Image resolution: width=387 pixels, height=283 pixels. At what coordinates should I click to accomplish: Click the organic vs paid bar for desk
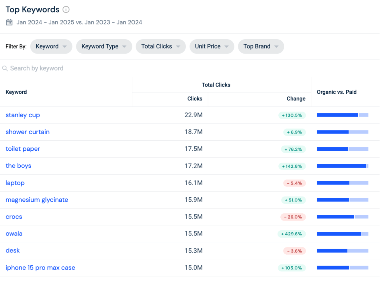[x=343, y=251]
